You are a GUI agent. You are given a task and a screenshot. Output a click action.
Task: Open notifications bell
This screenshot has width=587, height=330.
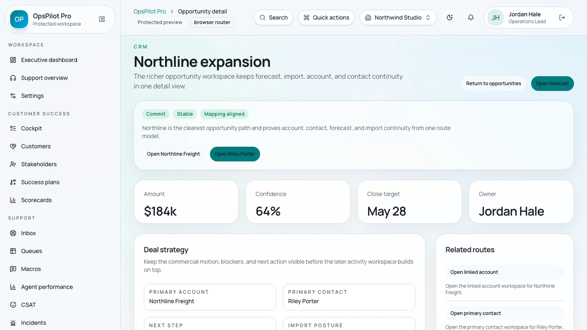[x=471, y=18]
